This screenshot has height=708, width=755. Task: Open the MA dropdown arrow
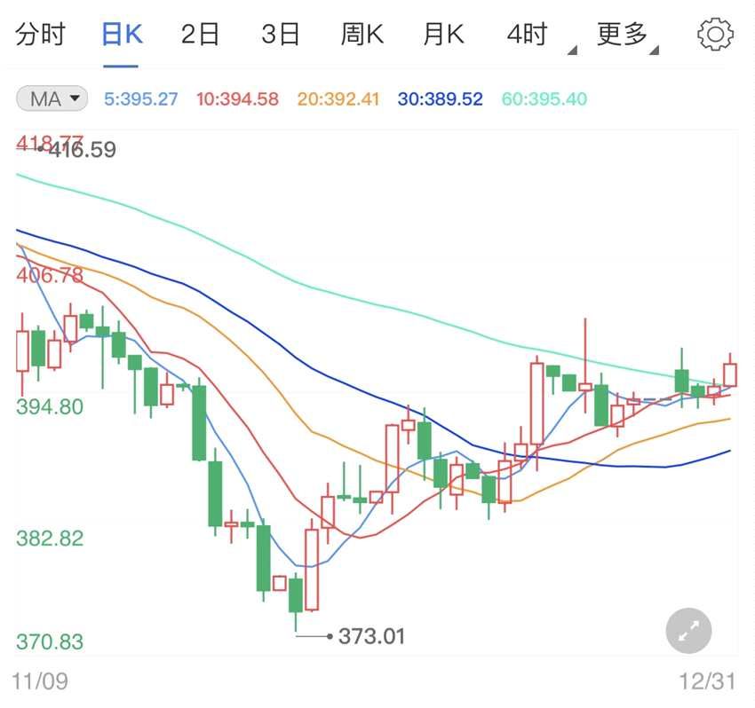pyautogui.click(x=73, y=99)
